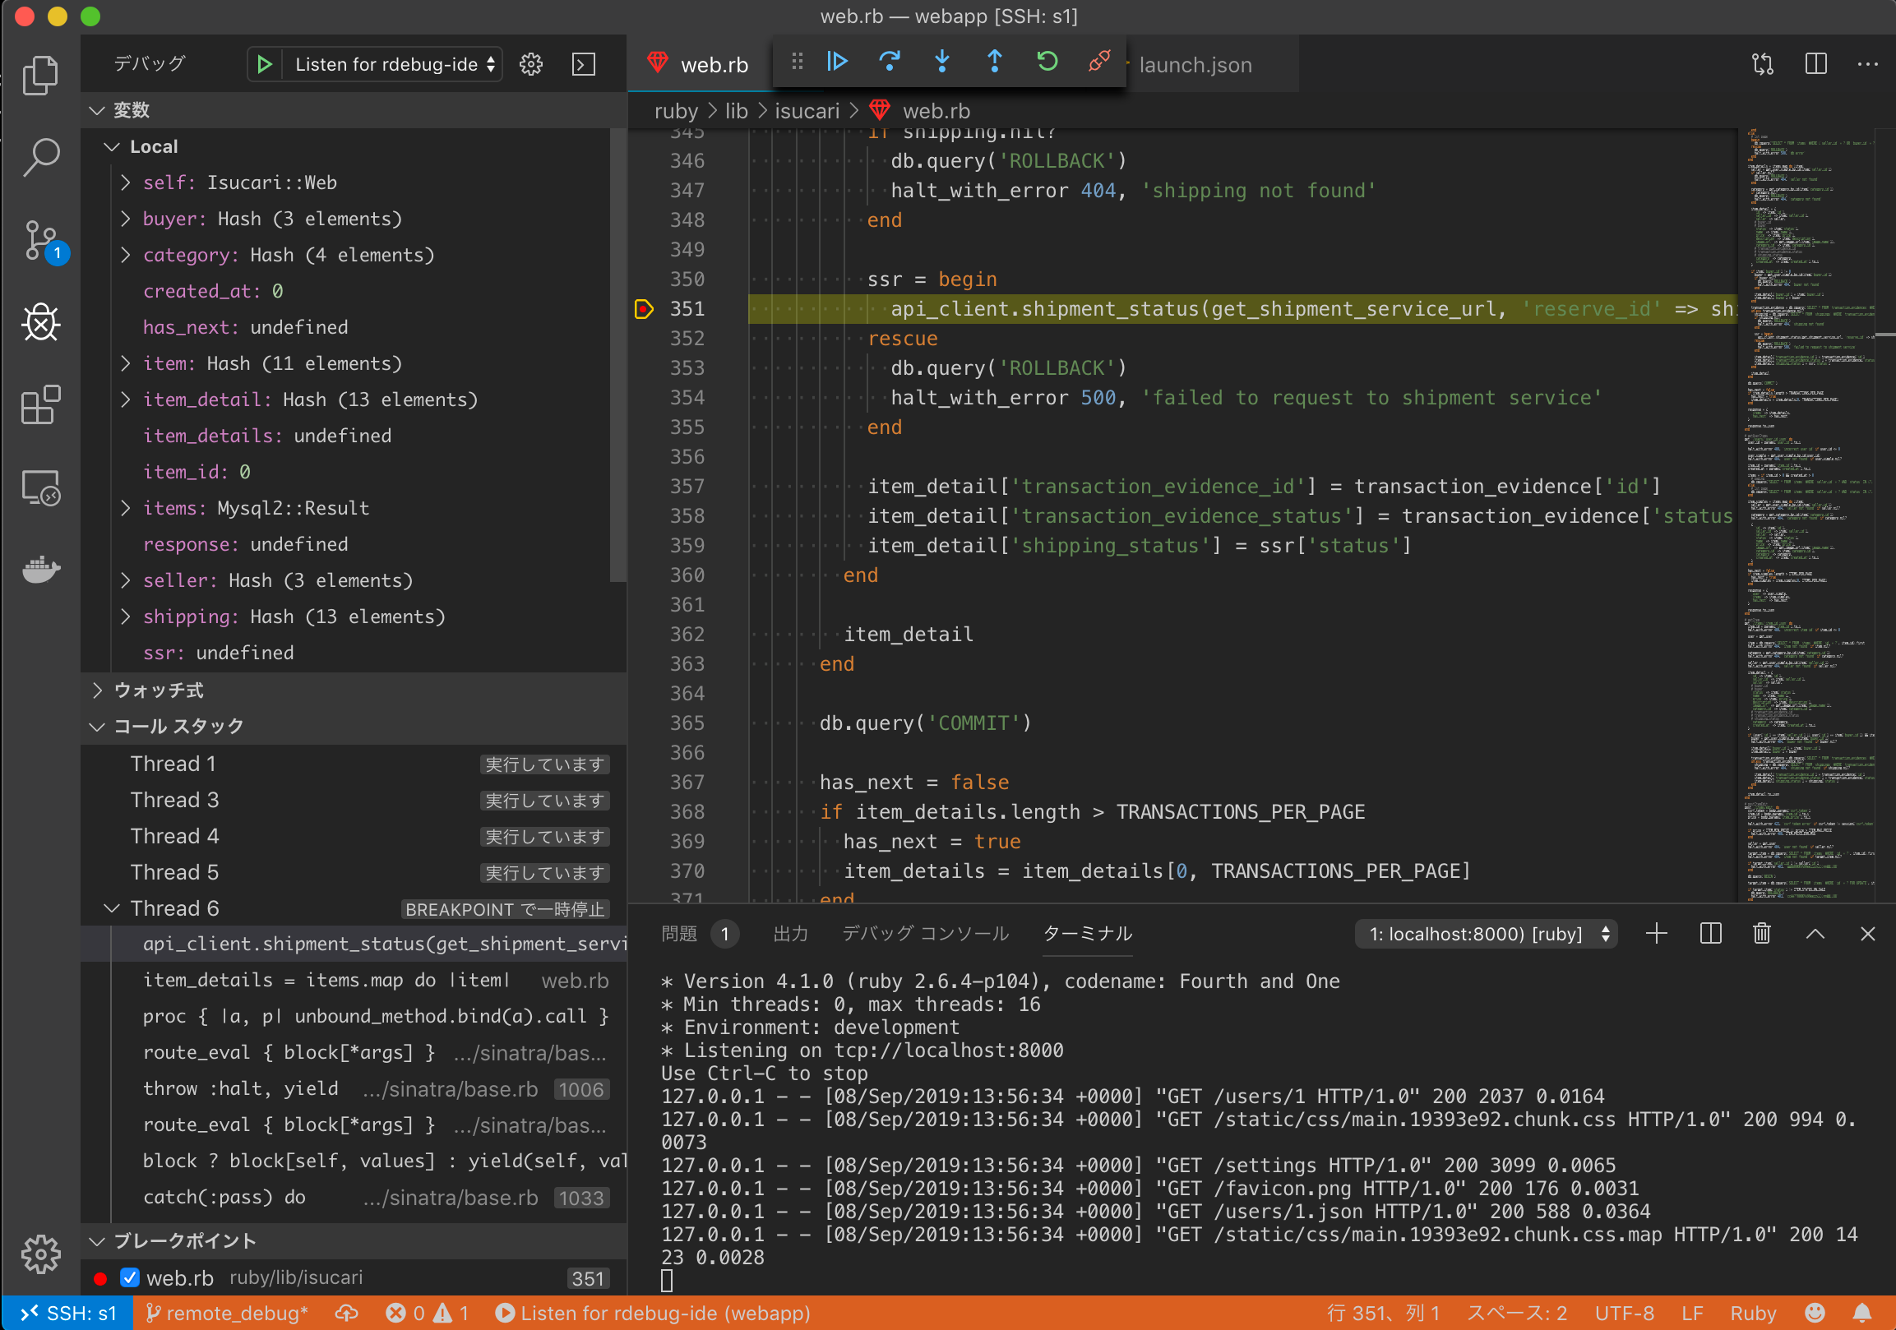
Task: Open the debug console icon in debug header
Action: pos(584,63)
